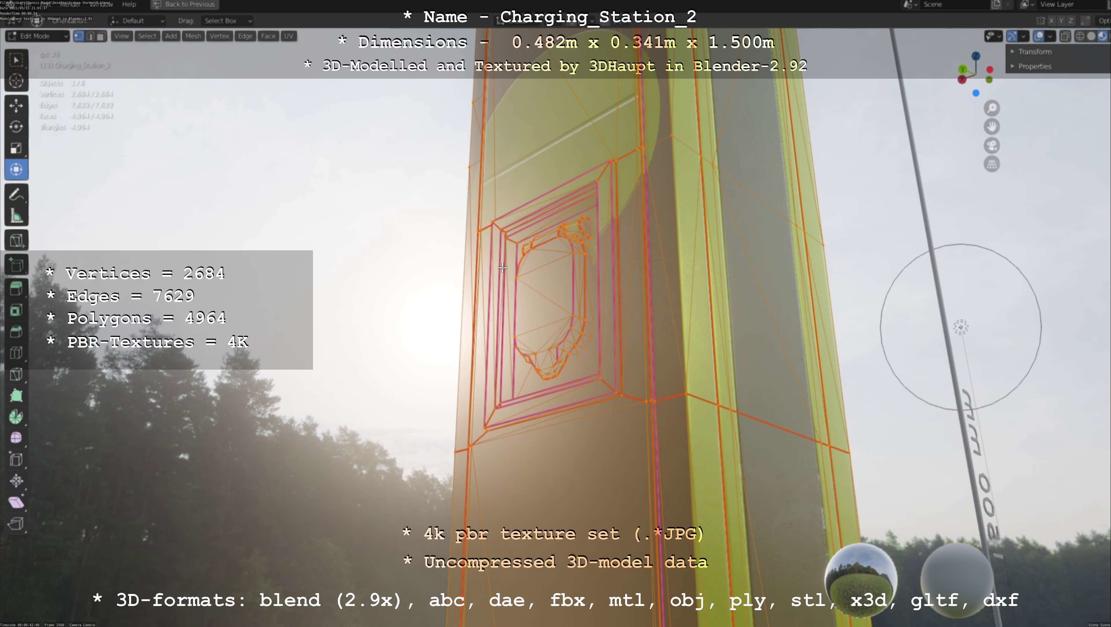Click the Back to Previous button
1111x627 pixels.
tap(185, 4)
